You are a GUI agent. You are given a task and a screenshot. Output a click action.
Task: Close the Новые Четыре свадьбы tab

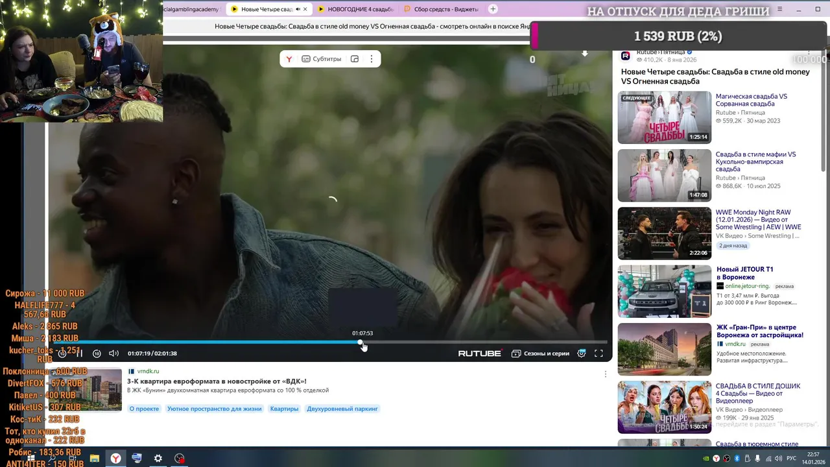click(304, 9)
